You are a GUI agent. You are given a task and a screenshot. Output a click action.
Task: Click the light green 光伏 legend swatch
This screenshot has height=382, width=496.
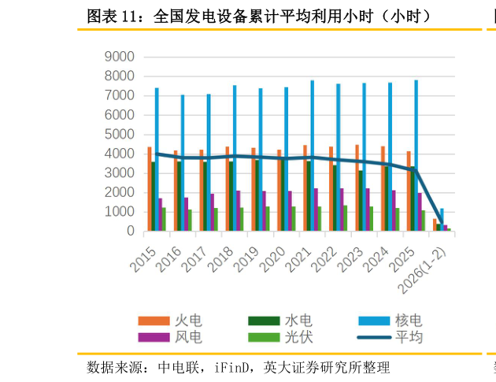pyautogui.click(x=264, y=337)
